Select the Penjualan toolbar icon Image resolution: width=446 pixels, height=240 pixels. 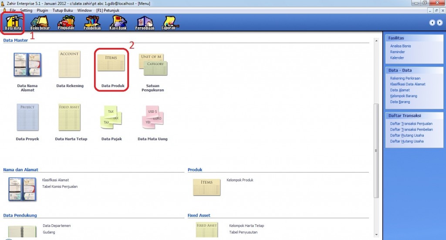(66, 22)
